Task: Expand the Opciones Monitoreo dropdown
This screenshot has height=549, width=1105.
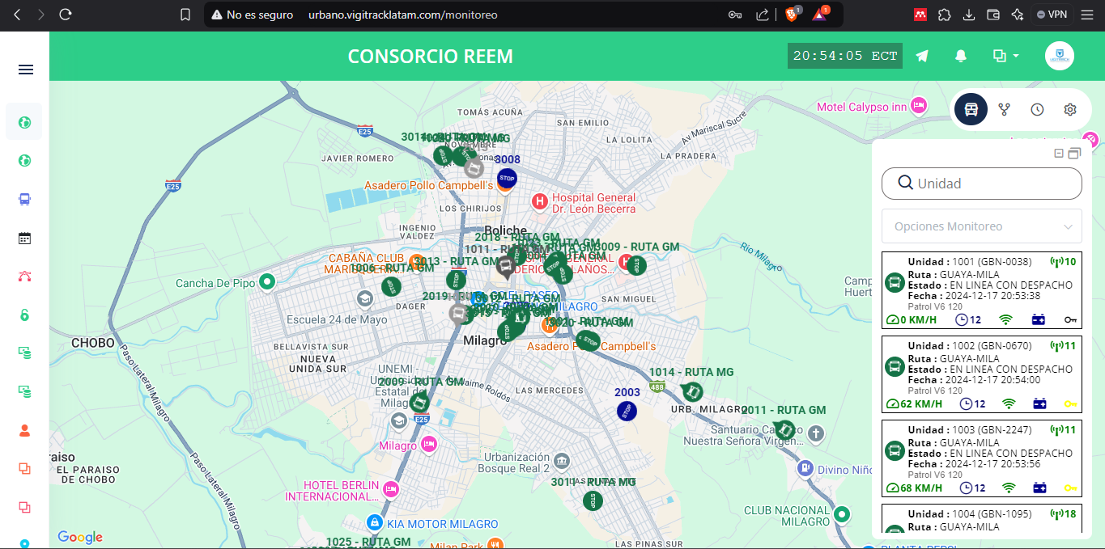Action: click(981, 226)
